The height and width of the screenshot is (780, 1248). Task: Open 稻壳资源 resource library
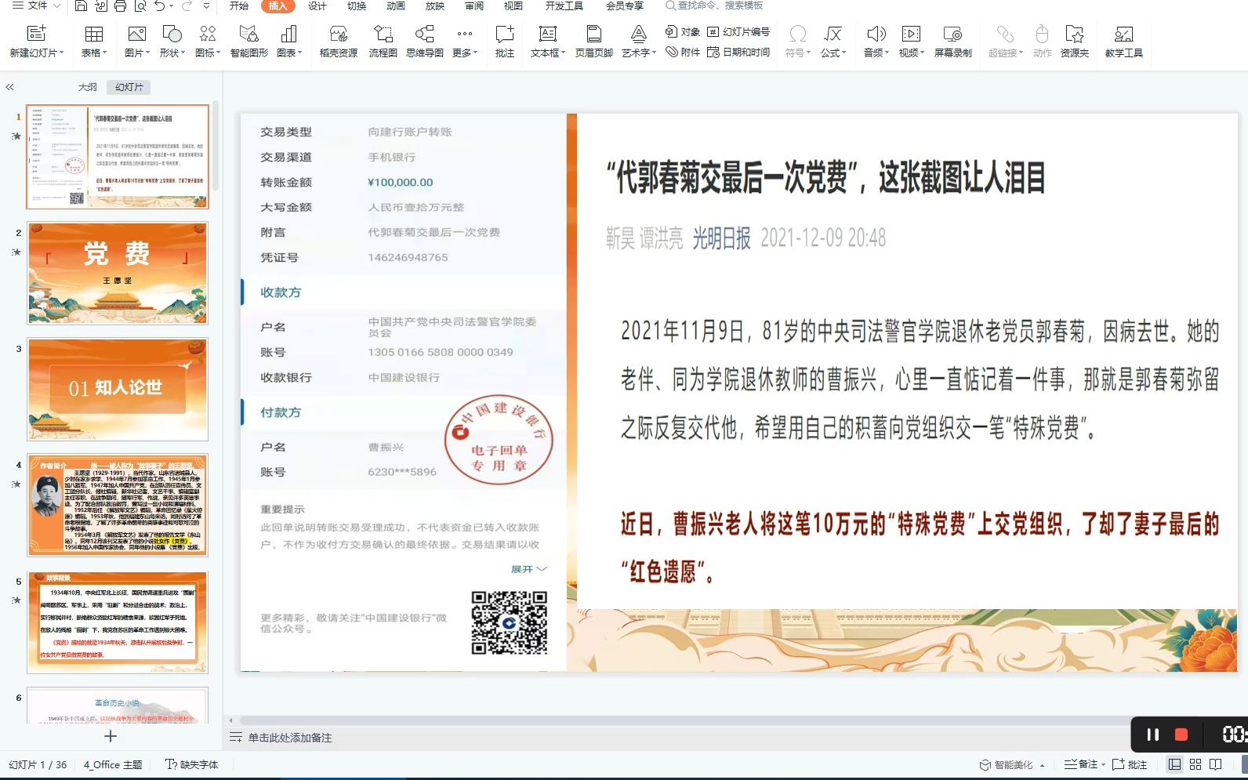[339, 42]
